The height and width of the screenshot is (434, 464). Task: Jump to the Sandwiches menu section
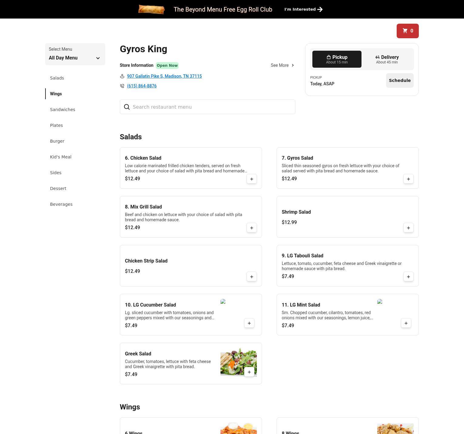[x=62, y=110]
